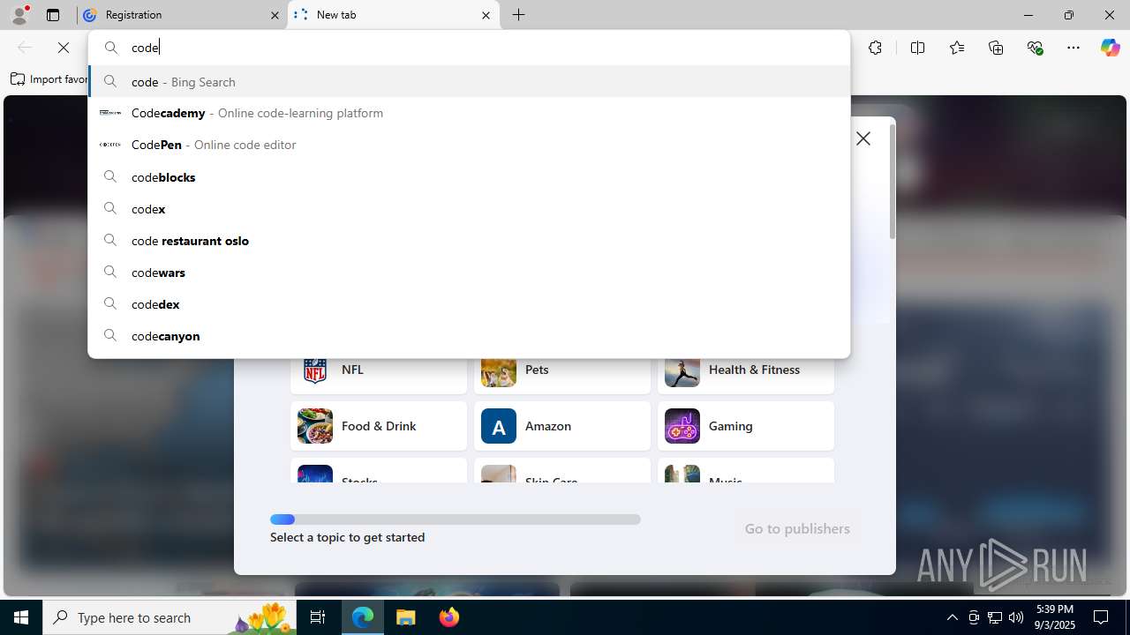The width and height of the screenshot is (1130, 635).
Task: Open the clock showing 5:39 PM
Action: tap(1054, 617)
